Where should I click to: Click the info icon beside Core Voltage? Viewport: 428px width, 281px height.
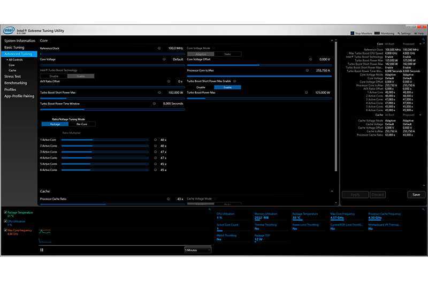pos(164,59)
